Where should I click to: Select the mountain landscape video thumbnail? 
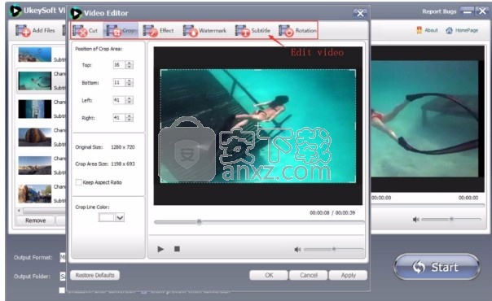(34, 165)
